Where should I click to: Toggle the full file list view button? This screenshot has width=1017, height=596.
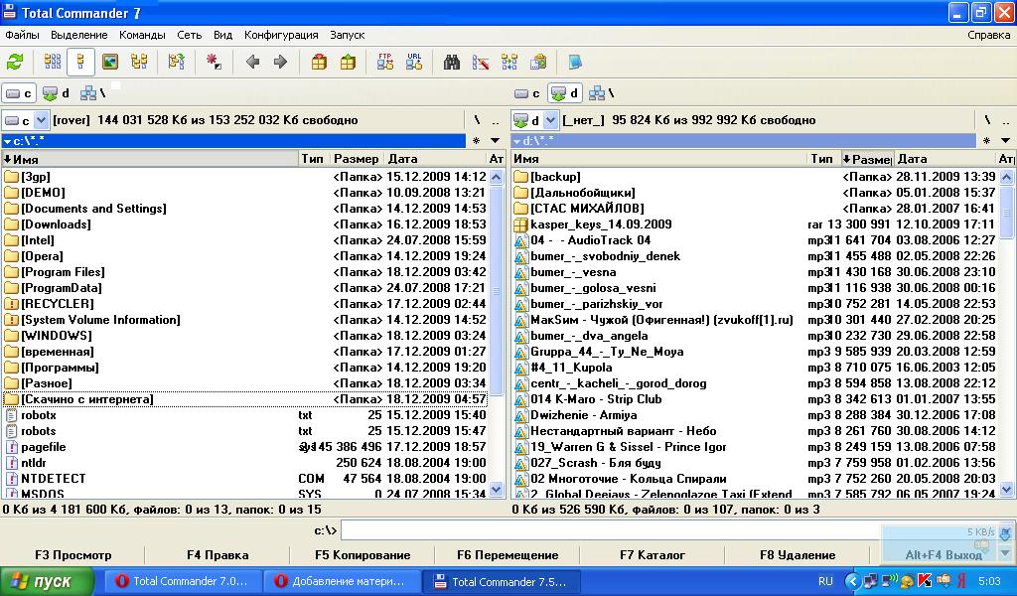tap(81, 62)
